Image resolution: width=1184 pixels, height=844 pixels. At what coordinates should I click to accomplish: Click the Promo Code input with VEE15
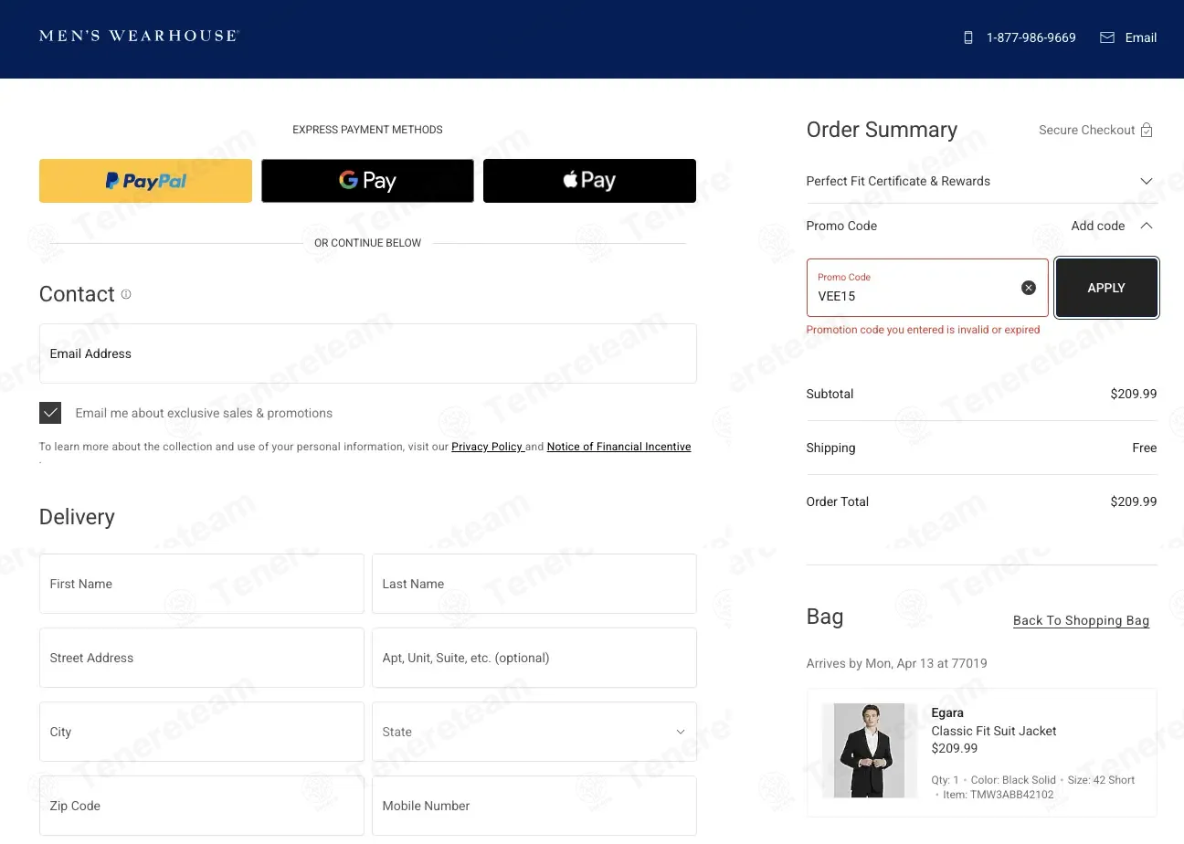[x=927, y=288]
